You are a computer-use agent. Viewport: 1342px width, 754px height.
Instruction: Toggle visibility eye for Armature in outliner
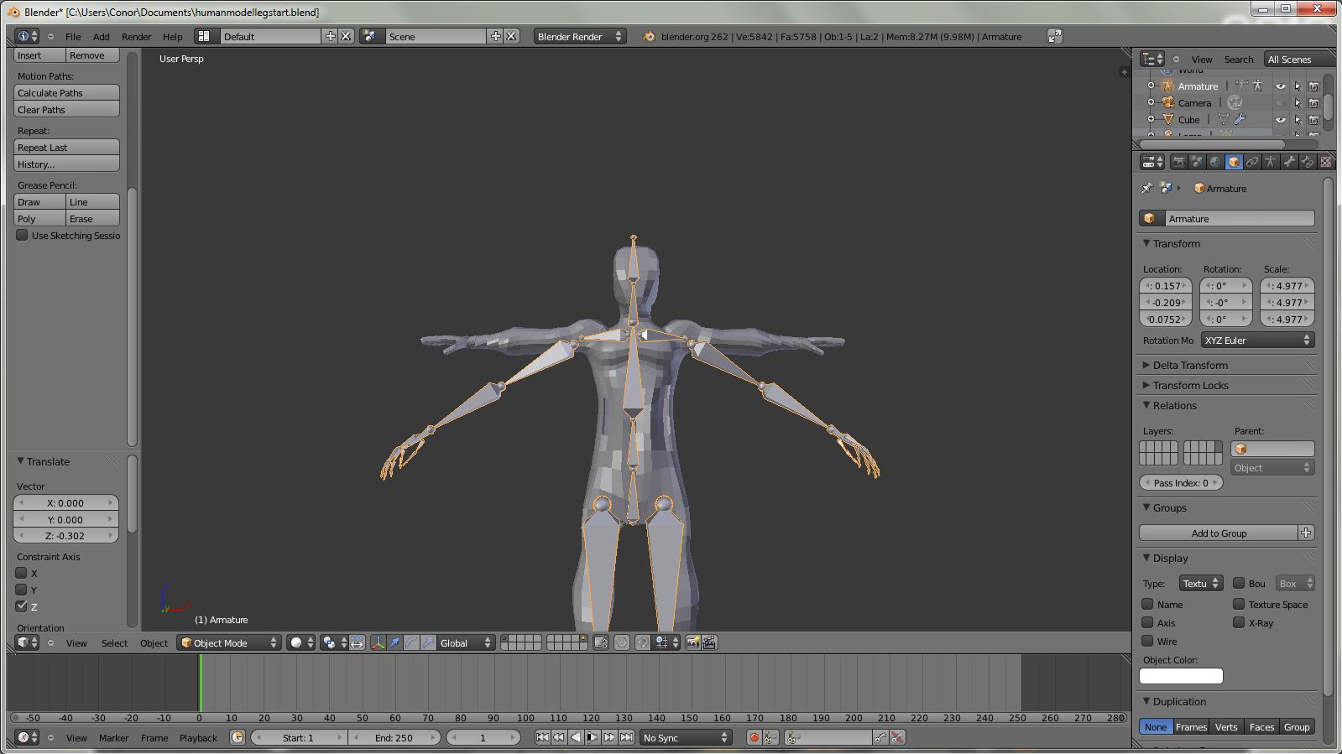pyautogui.click(x=1281, y=86)
